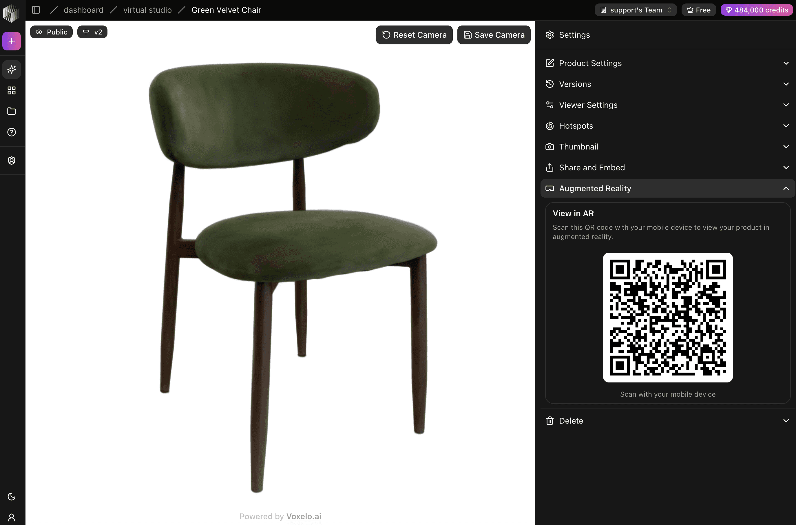Click the Thumbnail camera icon
The width and height of the screenshot is (796, 525).
(549, 146)
